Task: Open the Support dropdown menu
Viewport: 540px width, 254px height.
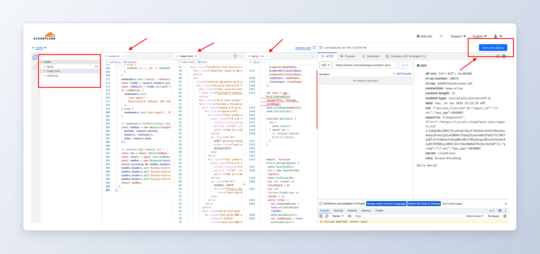Action: pos(458,36)
